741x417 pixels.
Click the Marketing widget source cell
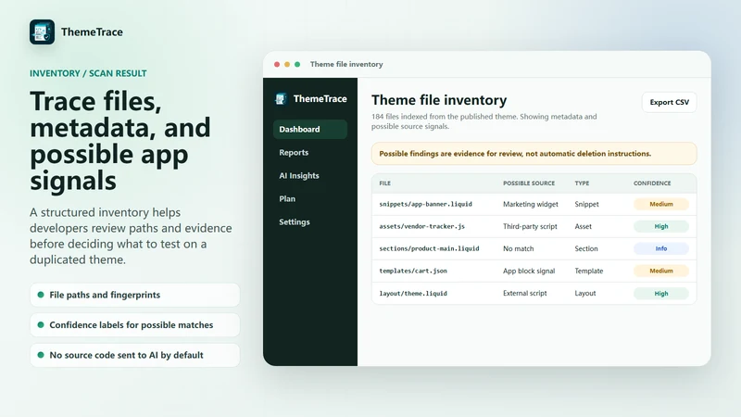coord(530,204)
